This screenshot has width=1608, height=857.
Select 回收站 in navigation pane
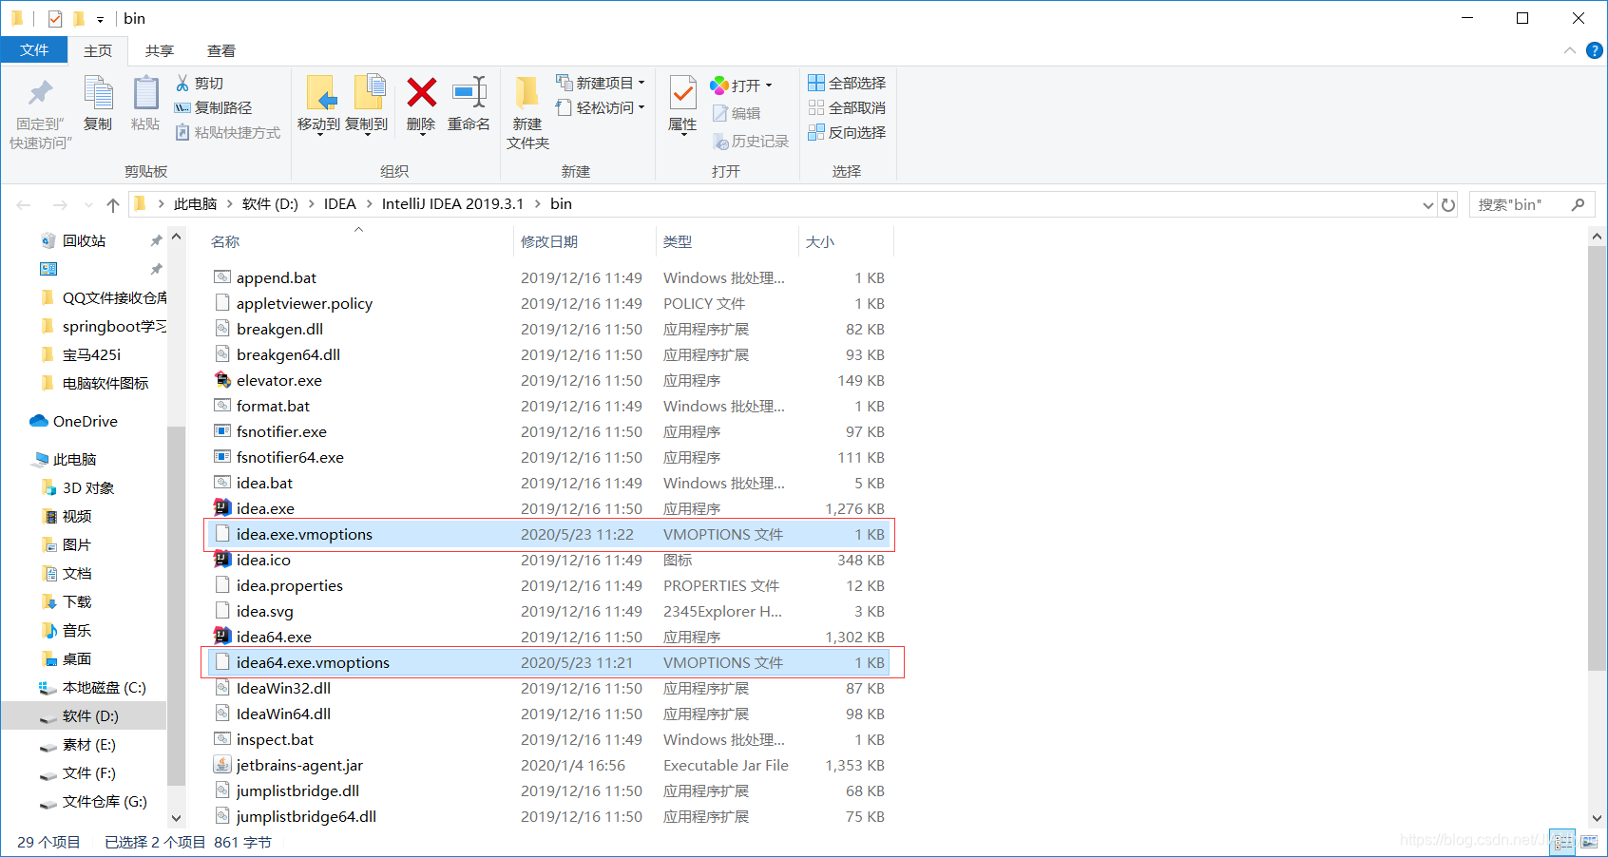(85, 241)
